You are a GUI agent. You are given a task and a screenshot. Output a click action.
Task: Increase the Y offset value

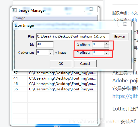coord(107,51)
